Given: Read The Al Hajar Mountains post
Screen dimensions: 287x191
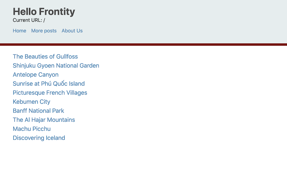Looking at the screenshot, I should (44, 120).
